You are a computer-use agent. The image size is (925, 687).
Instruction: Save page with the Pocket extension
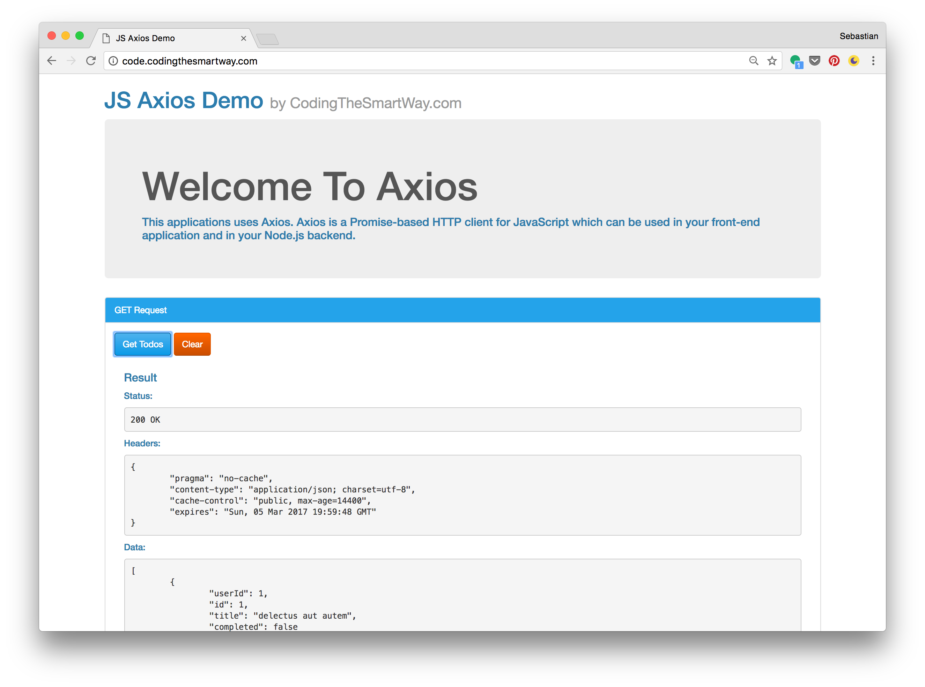[815, 61]
